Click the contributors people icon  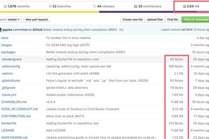(x=136, y=6)
